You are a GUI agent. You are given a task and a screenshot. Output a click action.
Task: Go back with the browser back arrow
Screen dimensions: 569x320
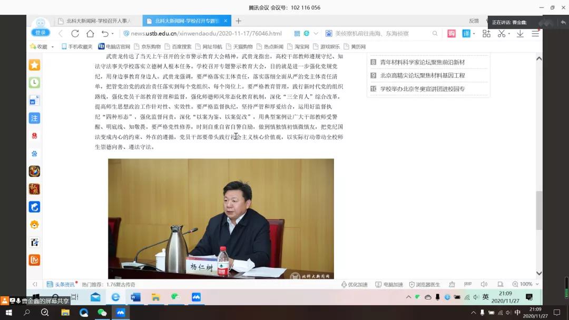(61, 33)
